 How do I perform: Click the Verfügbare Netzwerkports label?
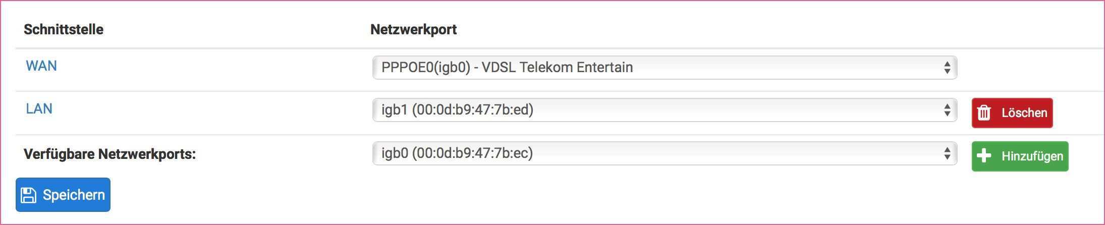109,154
